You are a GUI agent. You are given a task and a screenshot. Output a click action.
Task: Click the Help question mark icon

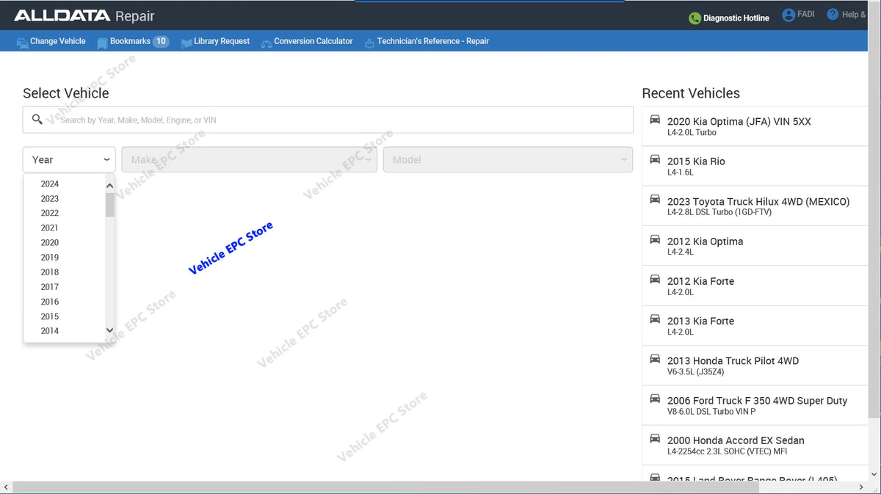833,15
